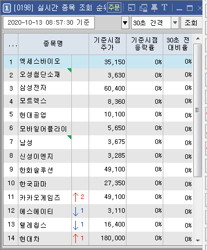
Task: Click the vertical scrollbar thumb
Action: click(198, 110)
